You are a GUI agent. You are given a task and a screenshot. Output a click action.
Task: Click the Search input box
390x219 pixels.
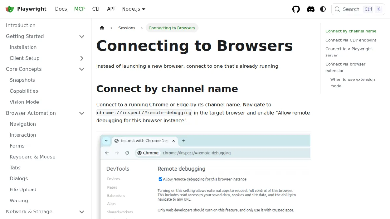click(358, 9)
